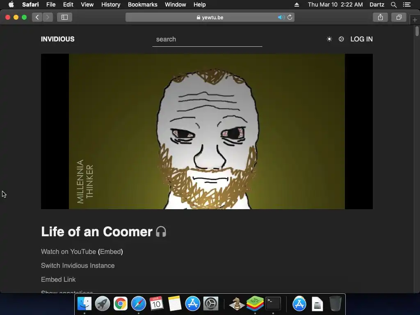The width and height of the screenshot is (420, 315).
Task: Reload the page in Safari
Action: pos(290,17)
